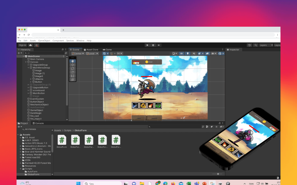Focus the Project search field
This screenshot has width=297, height=185.
tap(174, 127)
